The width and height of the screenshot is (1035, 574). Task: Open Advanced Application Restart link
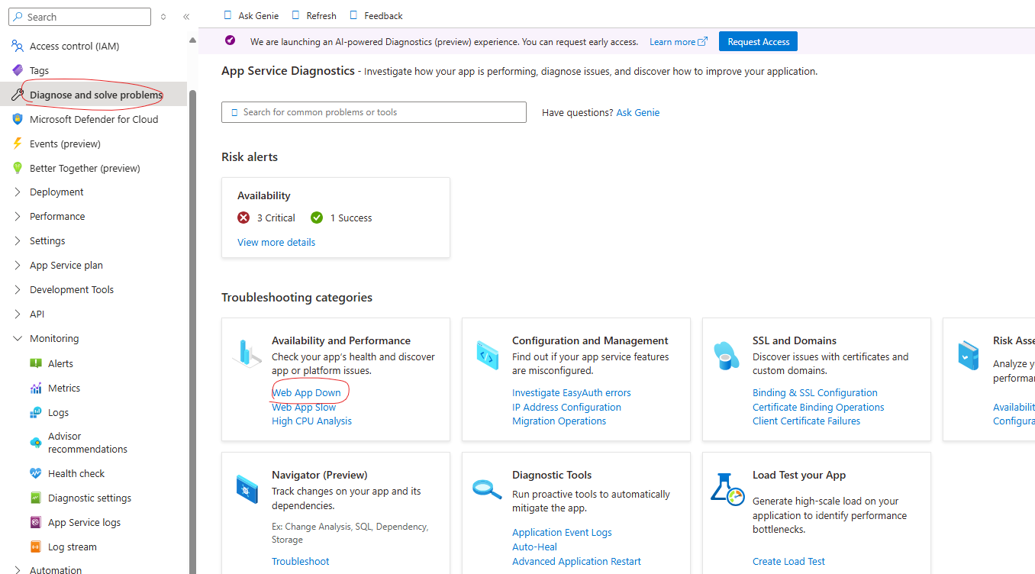[x=576, y=561]
